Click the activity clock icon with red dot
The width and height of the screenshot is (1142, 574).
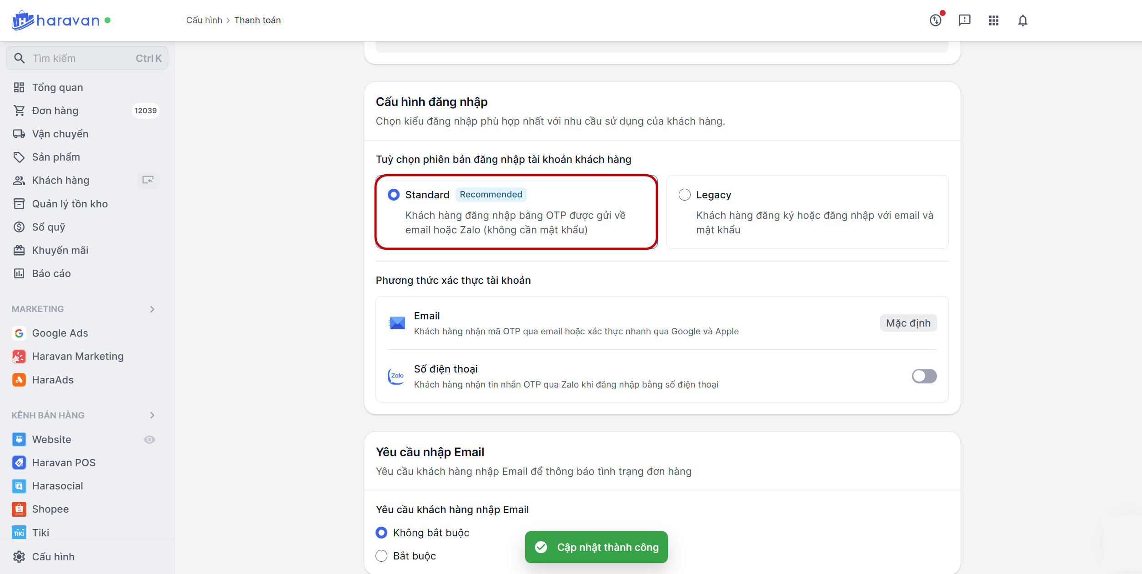coord(936,20)
